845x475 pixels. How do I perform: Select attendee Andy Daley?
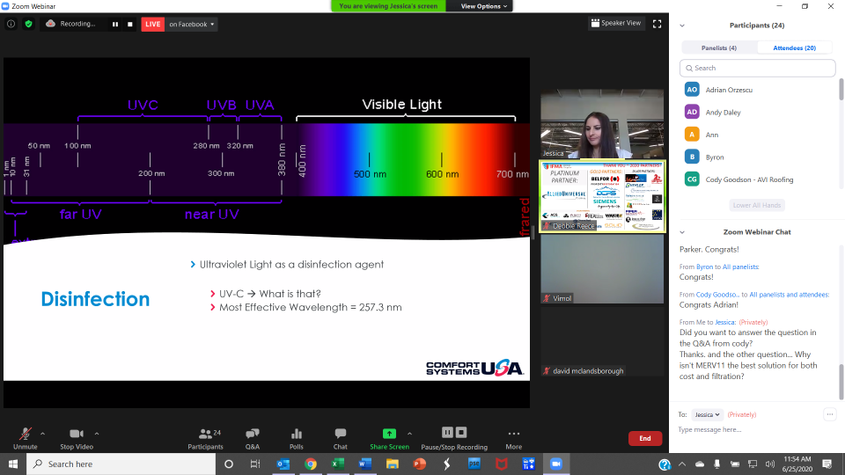pyautogui.click(x=759, y=112)
